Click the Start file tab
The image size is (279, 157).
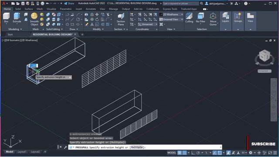pyautogui.click(x=10, y=34)
